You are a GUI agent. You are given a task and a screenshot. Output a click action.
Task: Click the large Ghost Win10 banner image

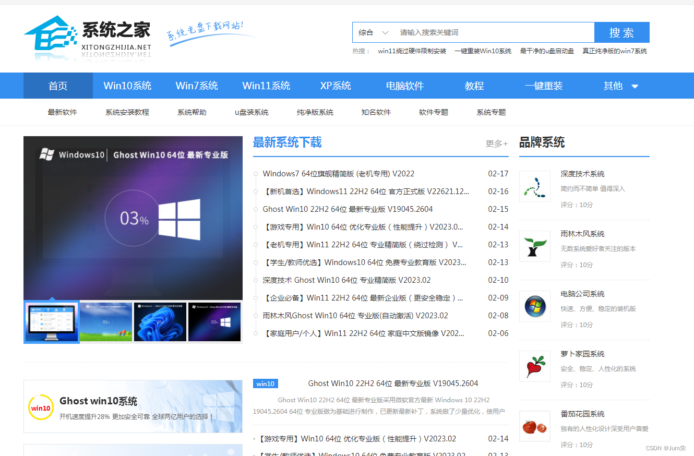tap(133, 218)
